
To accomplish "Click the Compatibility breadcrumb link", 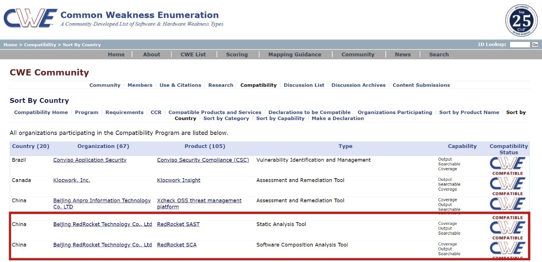I will (40, 44).
